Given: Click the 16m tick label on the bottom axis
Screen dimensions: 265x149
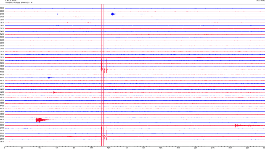Looking at the screenshot, I should 144,148.
